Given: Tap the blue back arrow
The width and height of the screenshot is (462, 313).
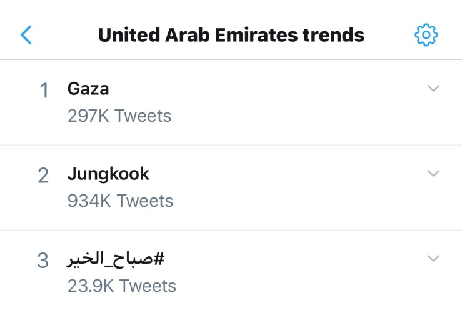Looking at the screenshot, I should (26, 35).
